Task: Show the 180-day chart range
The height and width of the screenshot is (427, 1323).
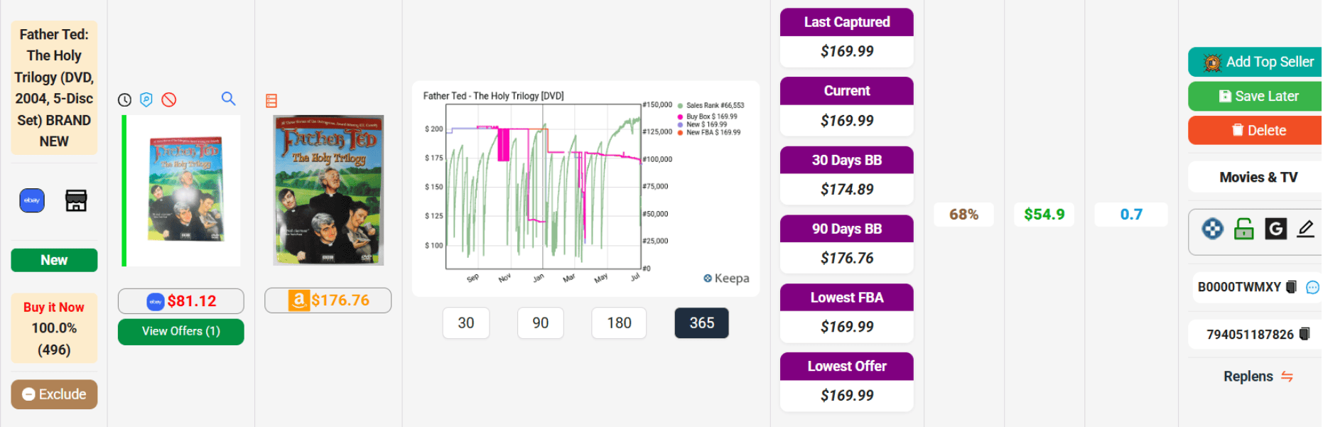Action: click(620, 323)
